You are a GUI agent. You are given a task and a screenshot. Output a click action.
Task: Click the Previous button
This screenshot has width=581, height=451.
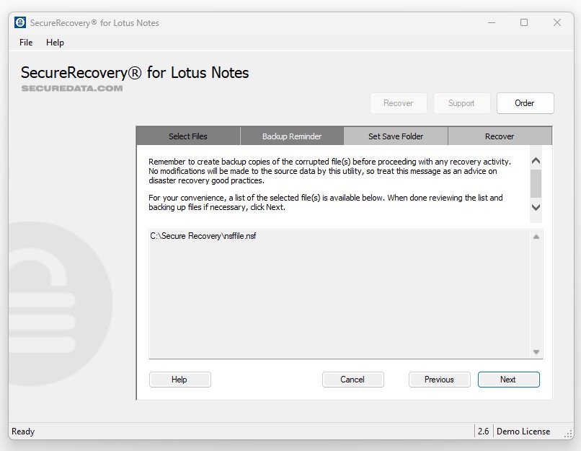(x=439, y=379)
